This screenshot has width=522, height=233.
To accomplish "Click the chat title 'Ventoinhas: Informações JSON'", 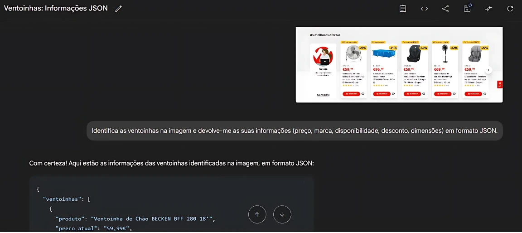I will point(56,8).
